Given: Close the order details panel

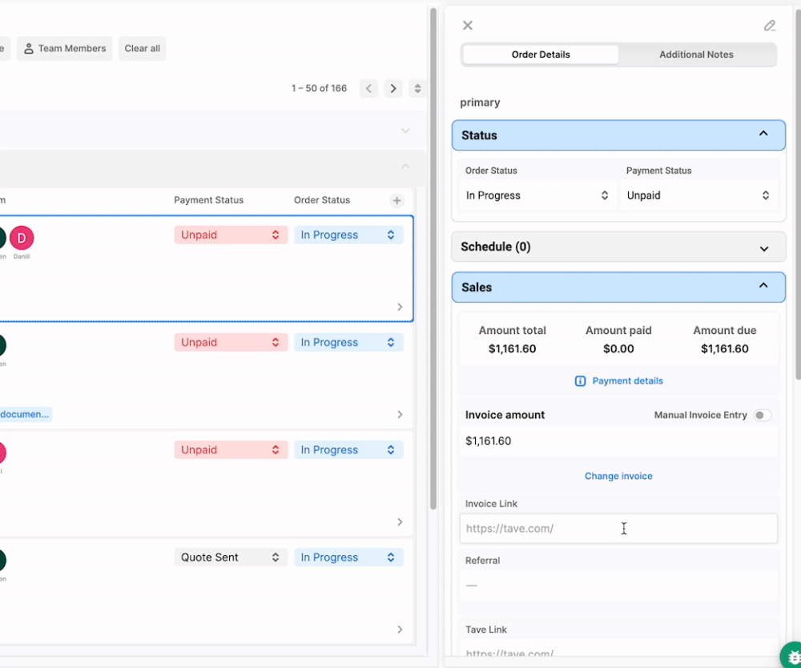Looking at the screenshot, I should click(468, 26).
